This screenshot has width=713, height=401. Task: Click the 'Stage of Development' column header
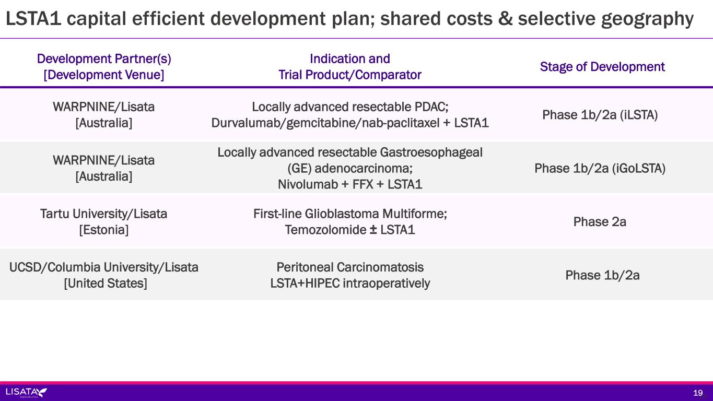click(602, 67)
